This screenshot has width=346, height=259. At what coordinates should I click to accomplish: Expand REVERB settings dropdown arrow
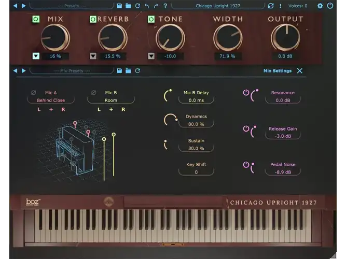click(x=93, y=56)
